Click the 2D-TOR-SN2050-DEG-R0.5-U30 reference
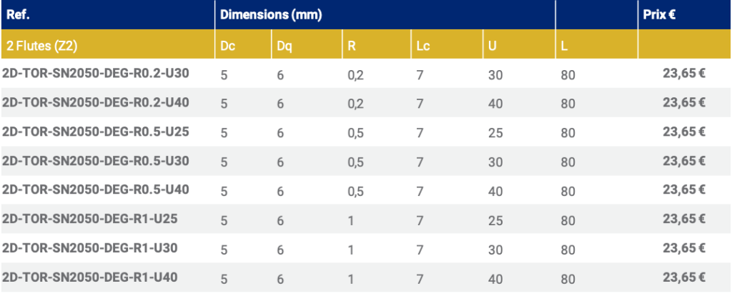Viewport: 732px width, 296px height. tap(95, 161)
